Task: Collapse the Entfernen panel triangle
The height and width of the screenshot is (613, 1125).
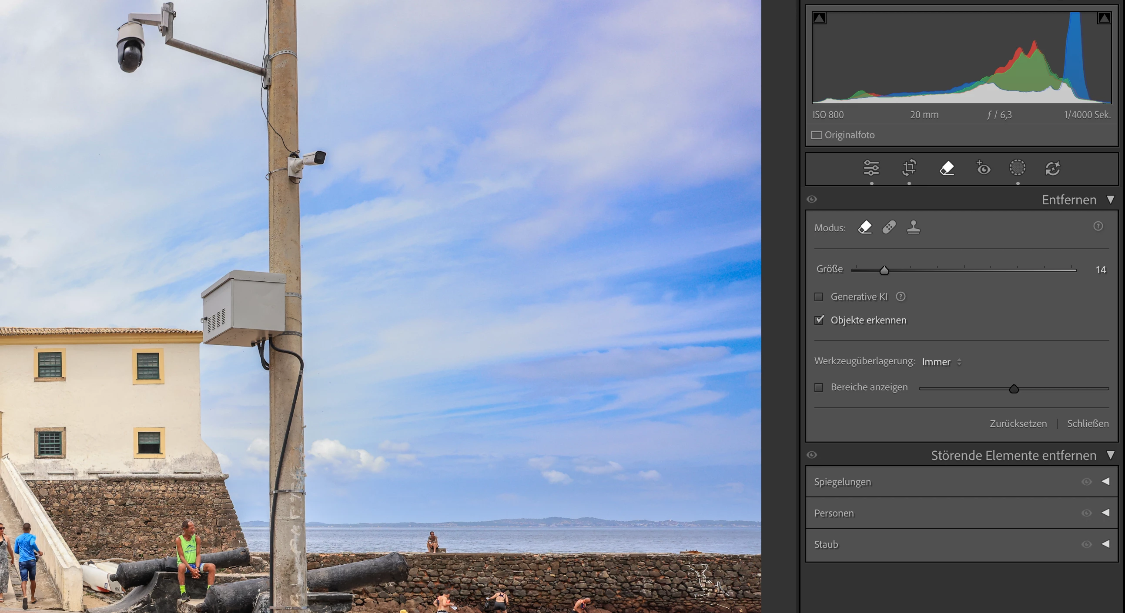Action: point(1111,200)
